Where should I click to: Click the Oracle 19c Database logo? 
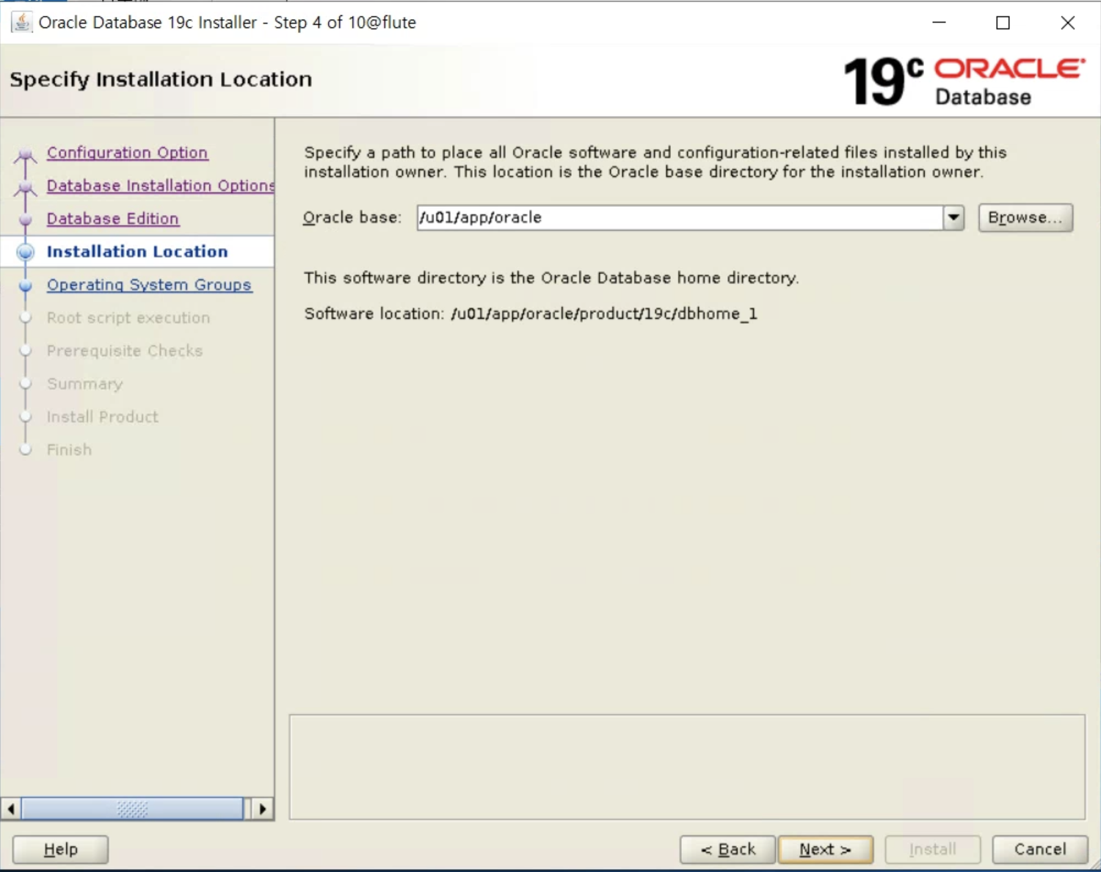pos(964,81)
